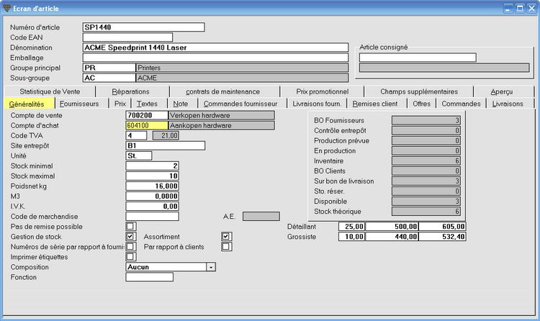Click the Sous-groupe code field AC

pyautogui.click(x=109, y=78)
